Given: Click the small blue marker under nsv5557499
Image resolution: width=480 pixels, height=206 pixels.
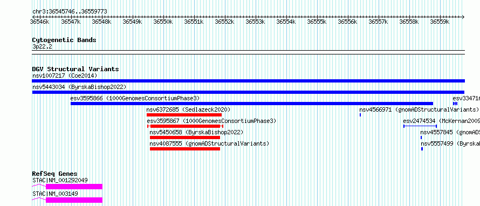Looking at the screenshot, I should (422, 149).
